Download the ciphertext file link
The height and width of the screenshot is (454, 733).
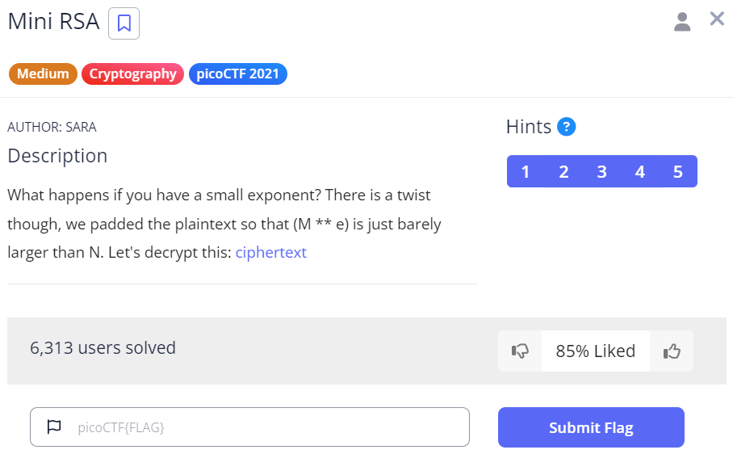pyautogui.click(x=270, y=253)
